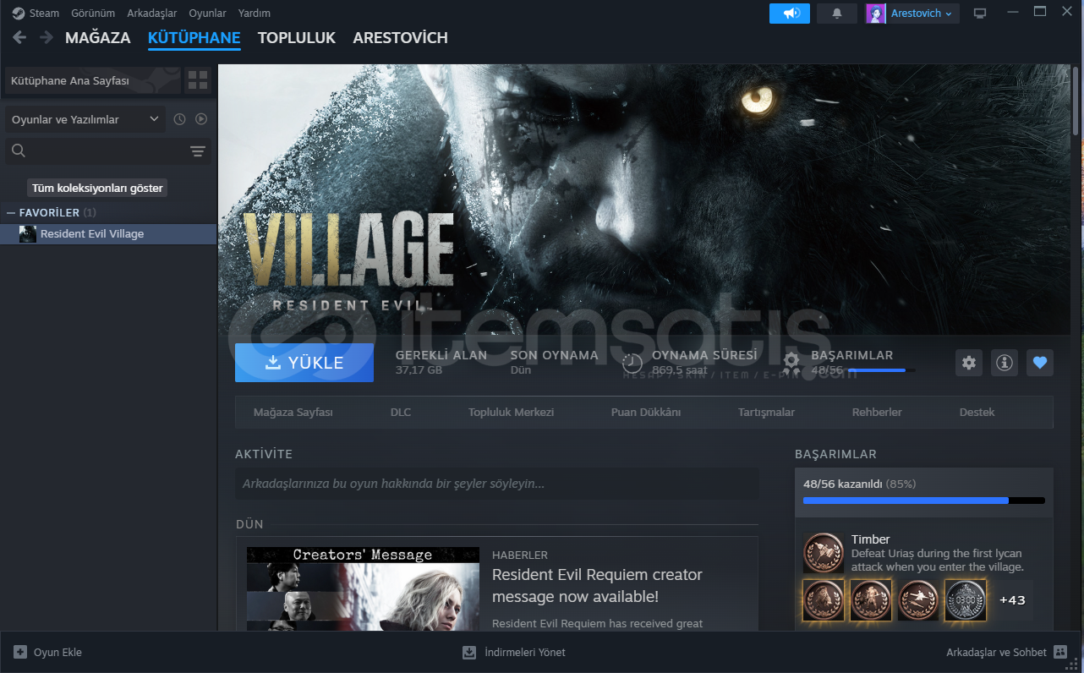Click Resident Evil Village game icon
Screen dimensions: 1084x673
28,234
